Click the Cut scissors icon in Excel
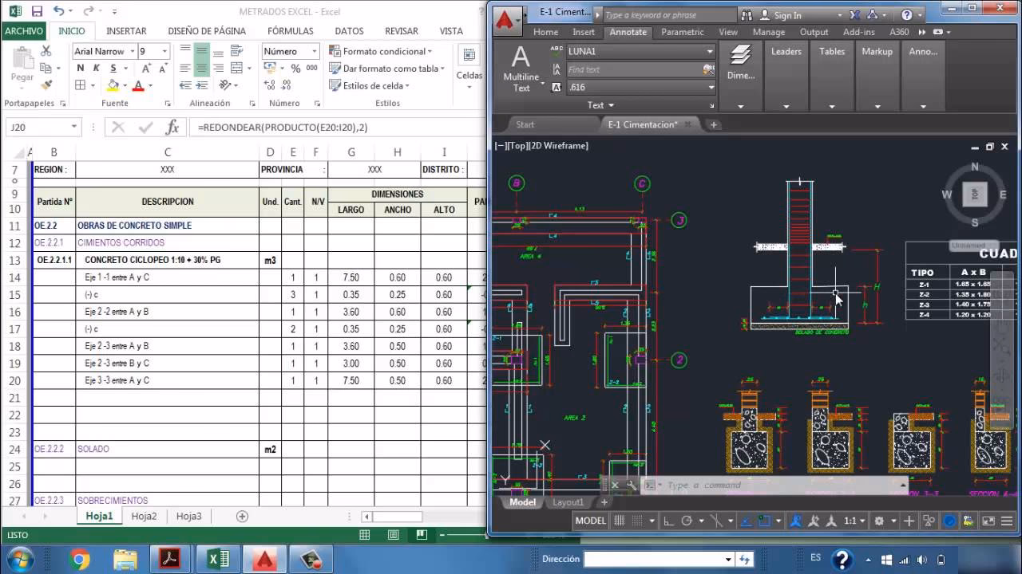 pyautogui.click(x=46, y=51)
